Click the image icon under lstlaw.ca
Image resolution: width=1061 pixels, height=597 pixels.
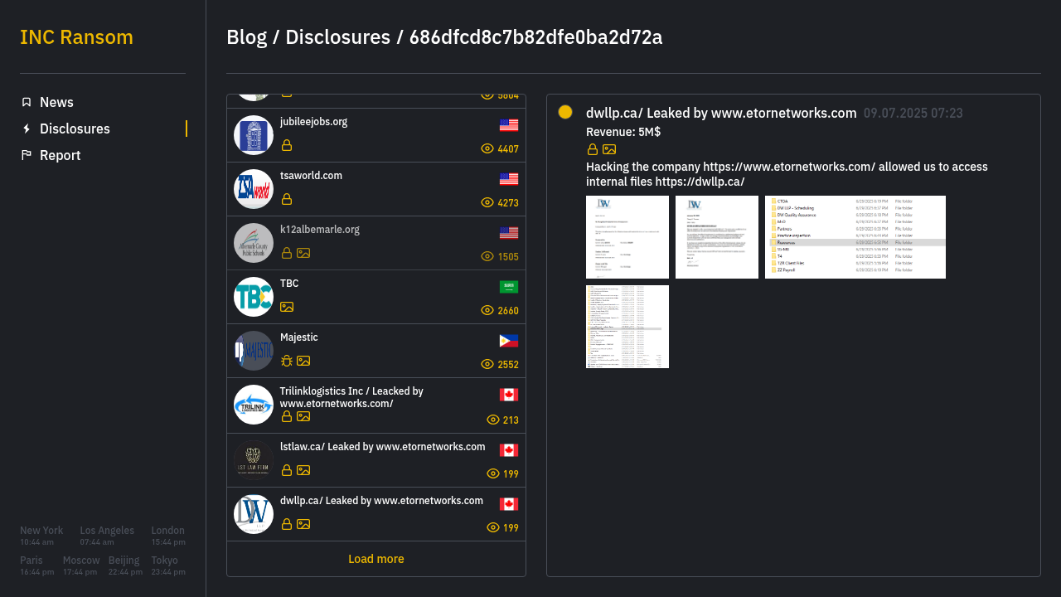303,470
